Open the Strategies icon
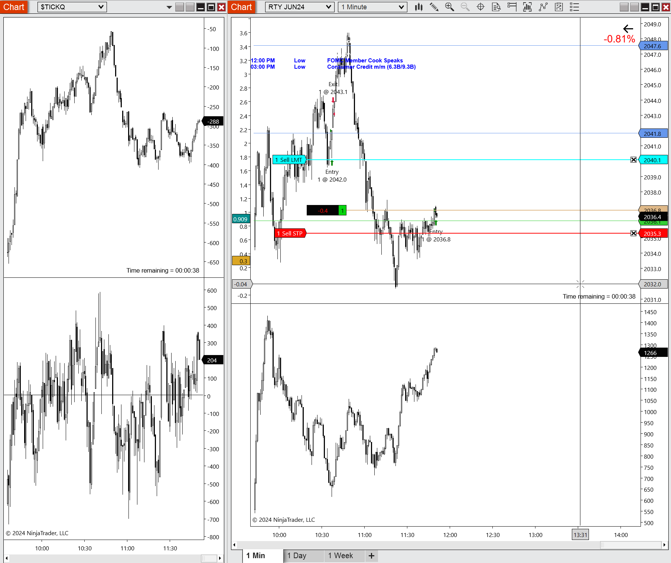The image size is (671, 563). click(559, 7)
